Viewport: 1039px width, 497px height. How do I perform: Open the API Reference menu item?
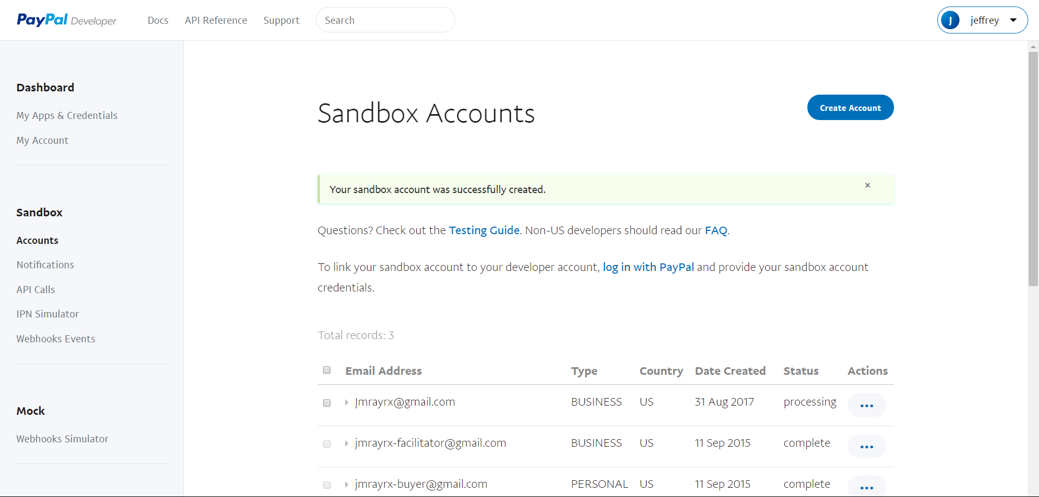coord(215,21)
